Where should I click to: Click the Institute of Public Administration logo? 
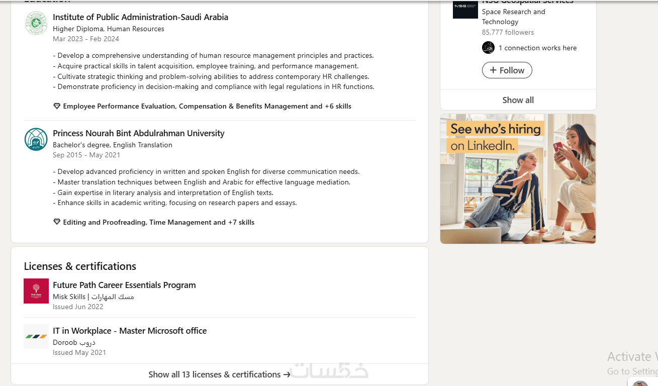click(36, 23)
